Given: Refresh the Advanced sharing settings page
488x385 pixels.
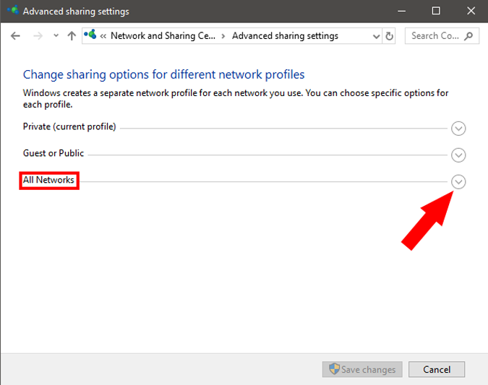Looking at the screenshot, I should tap(390, 36).
